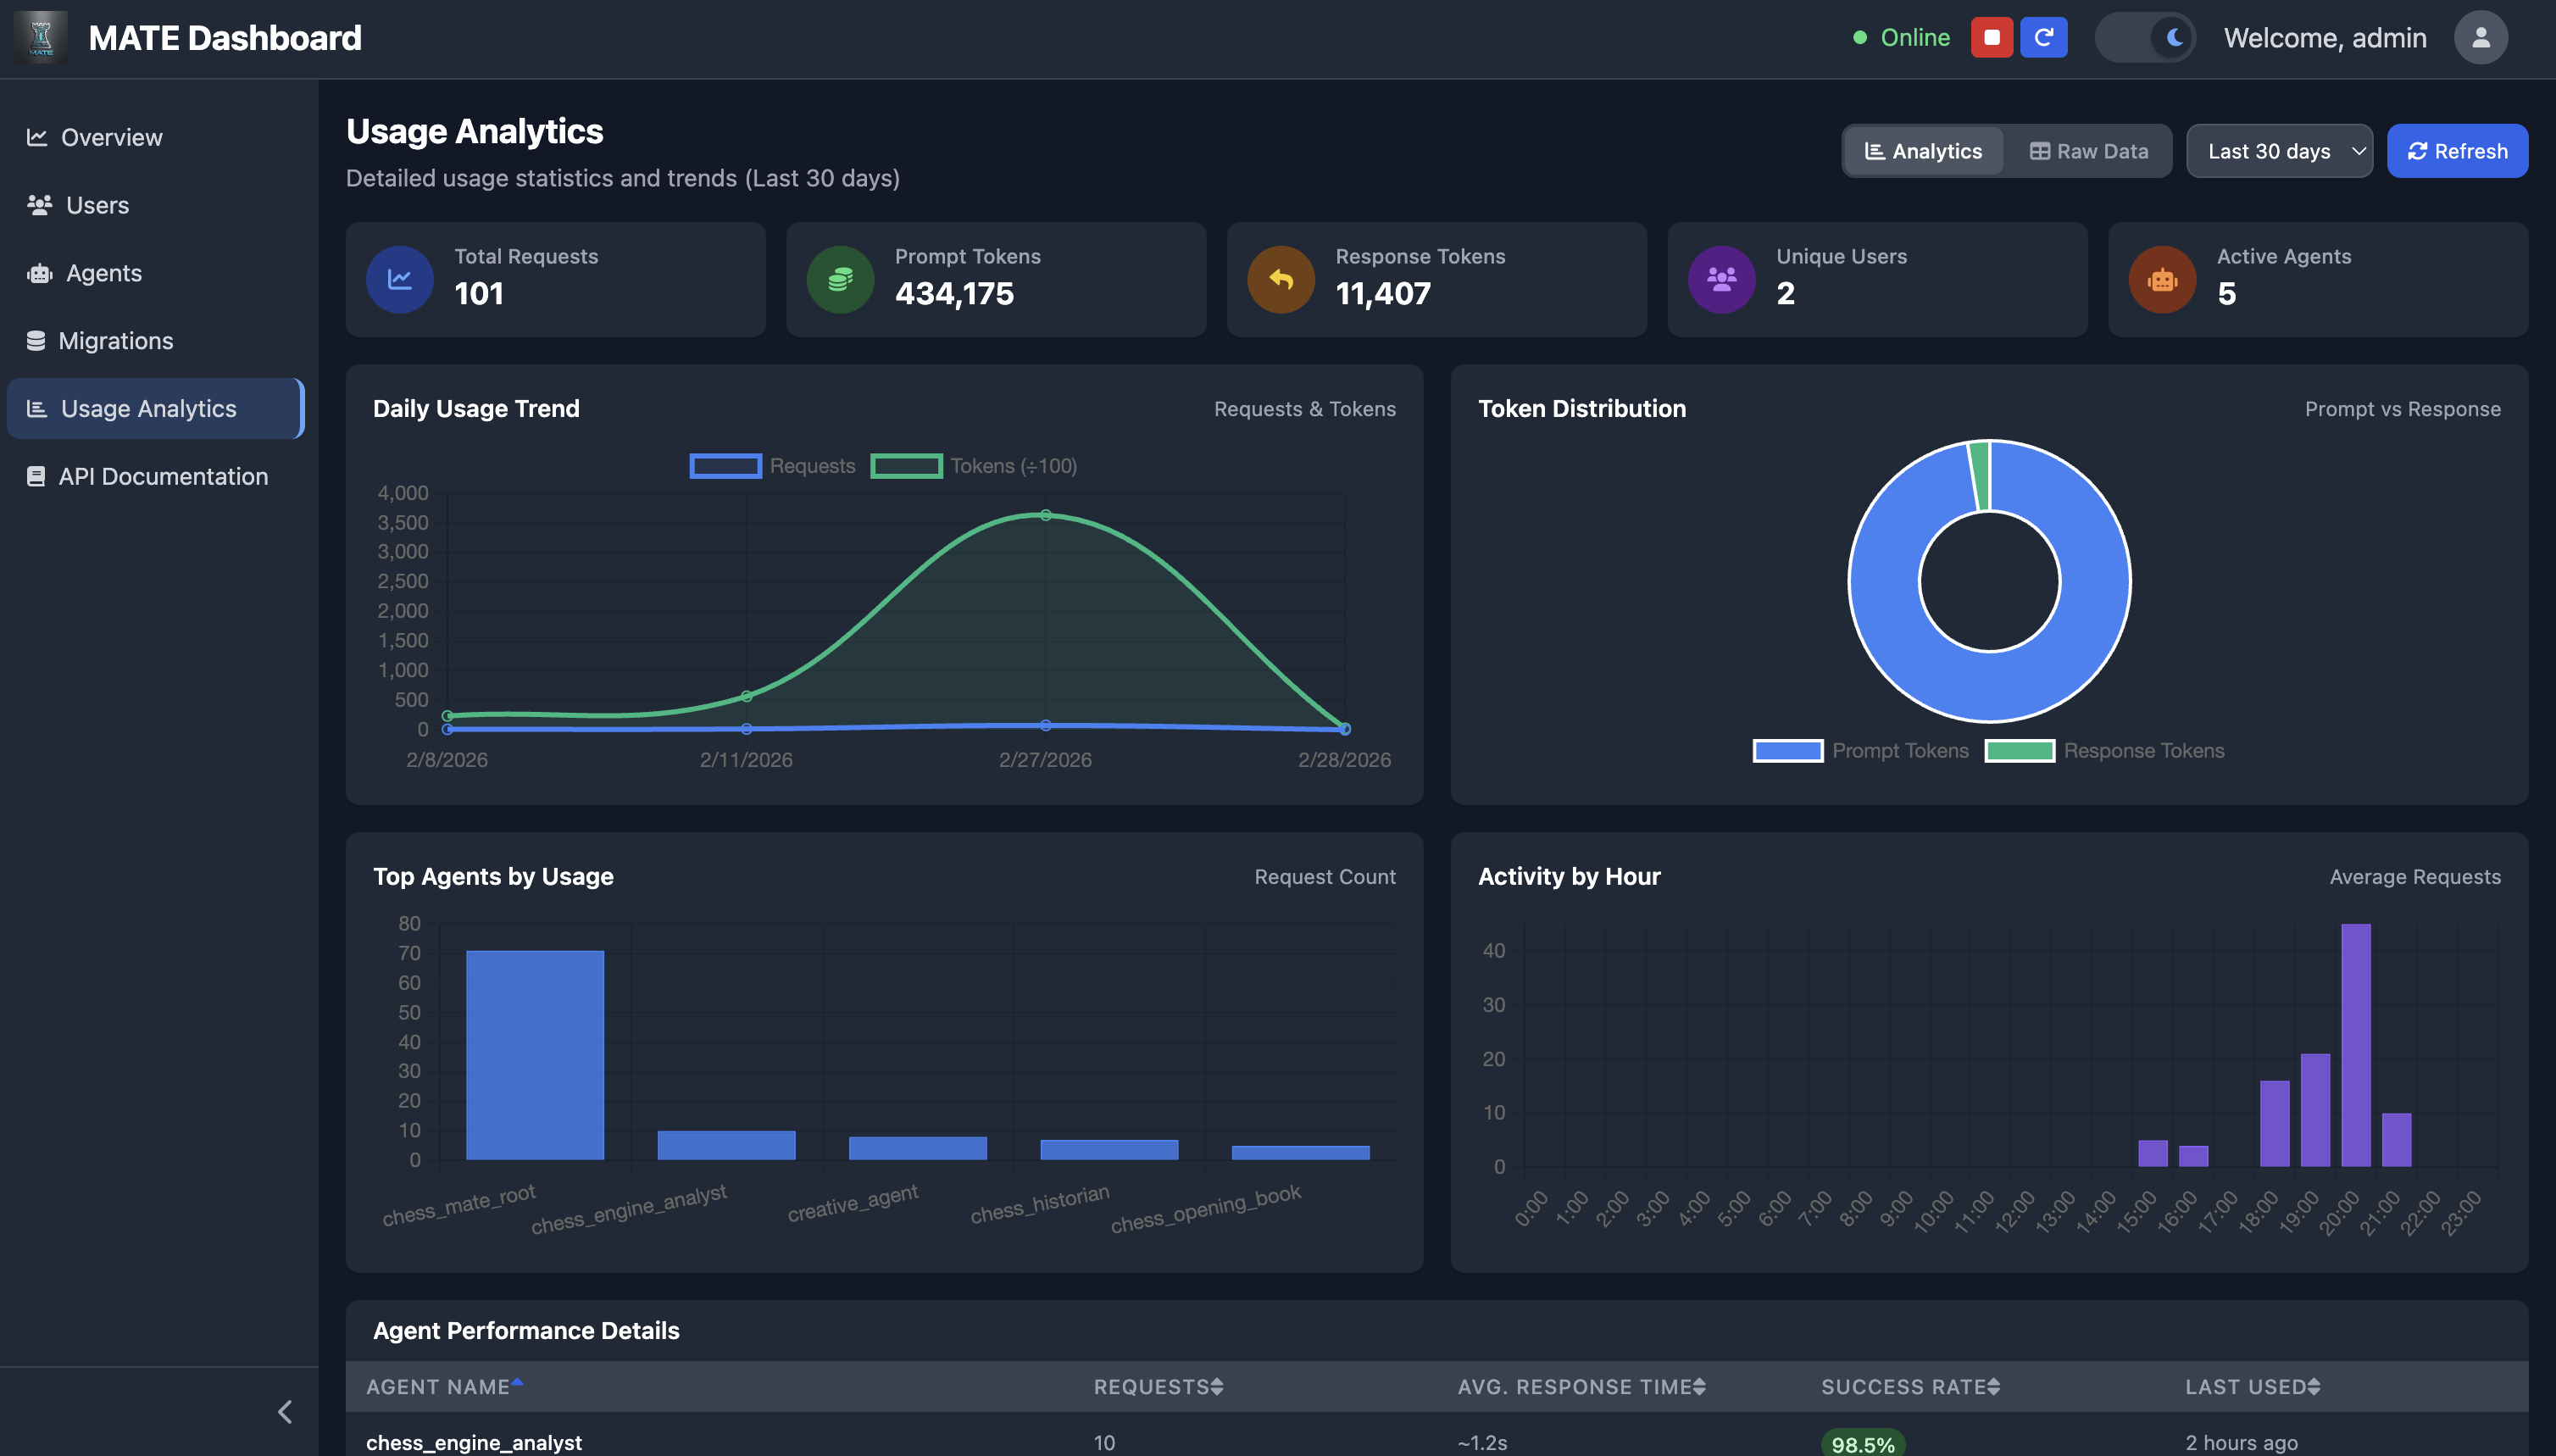Open the Agents page from sidebar
2556x1456 pixels.
pyautogui.click(x=103, y=273)
